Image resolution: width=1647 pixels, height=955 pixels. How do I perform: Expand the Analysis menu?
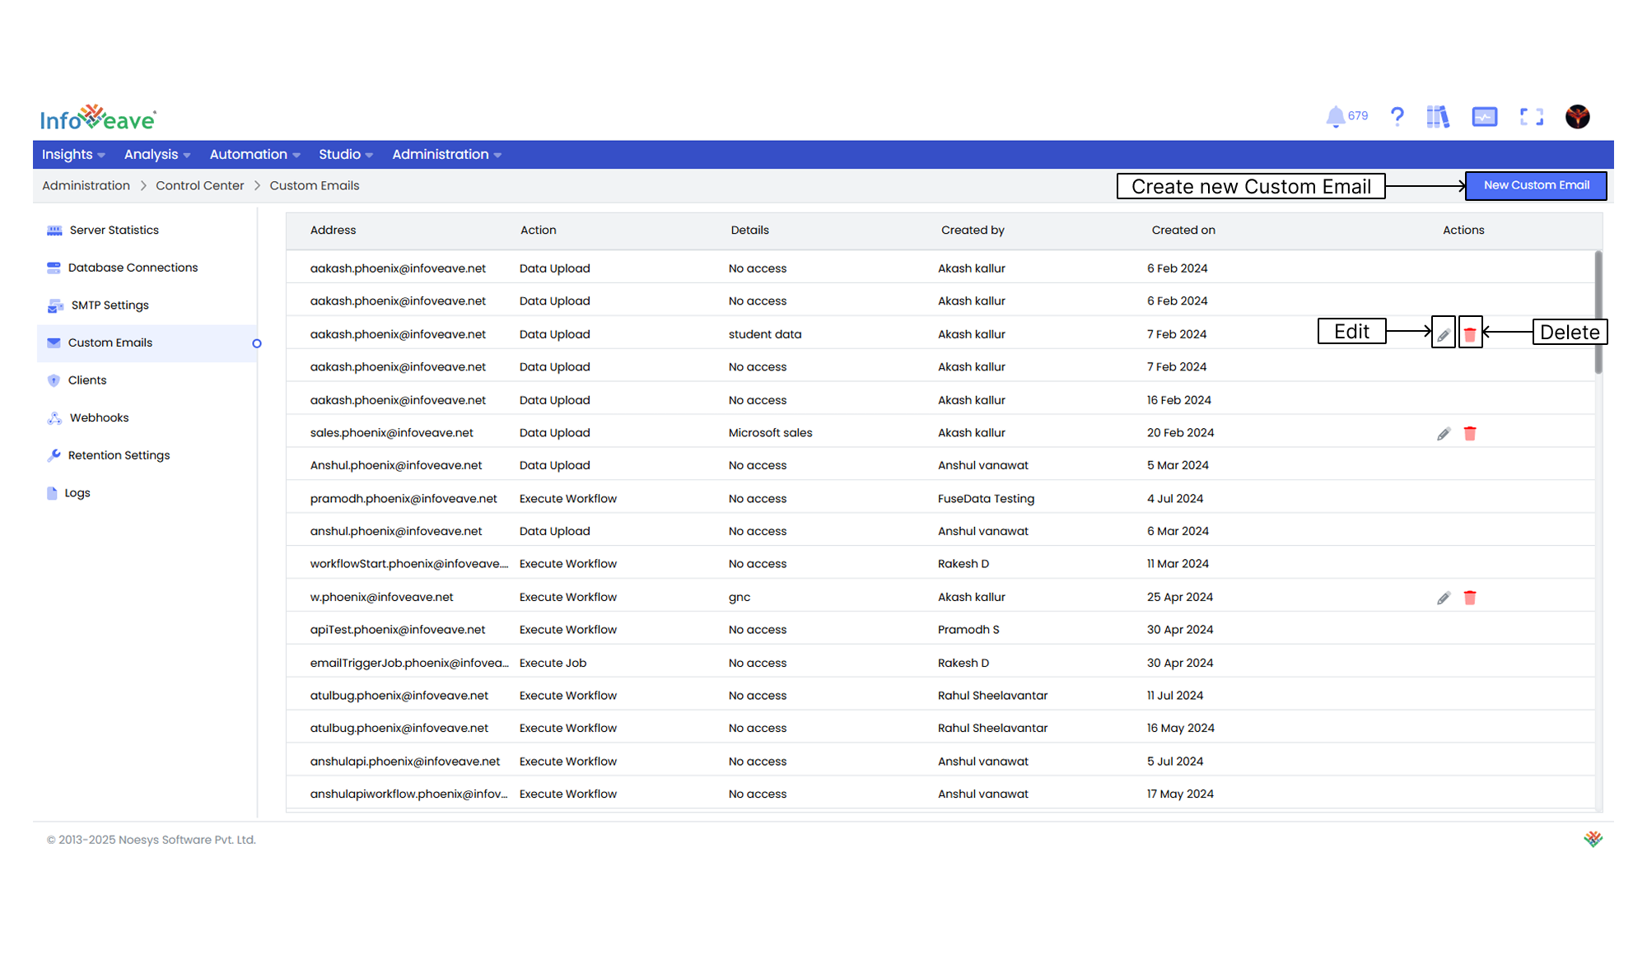pyautogui.click(x=157, y=155)
